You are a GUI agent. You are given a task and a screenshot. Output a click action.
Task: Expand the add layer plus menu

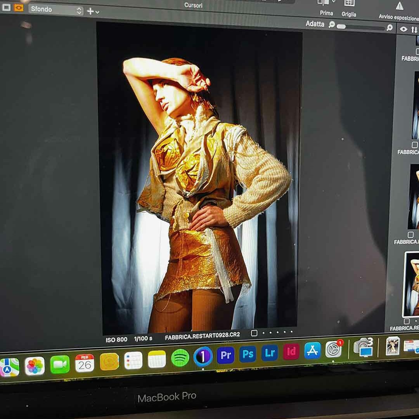click(93, 12)
